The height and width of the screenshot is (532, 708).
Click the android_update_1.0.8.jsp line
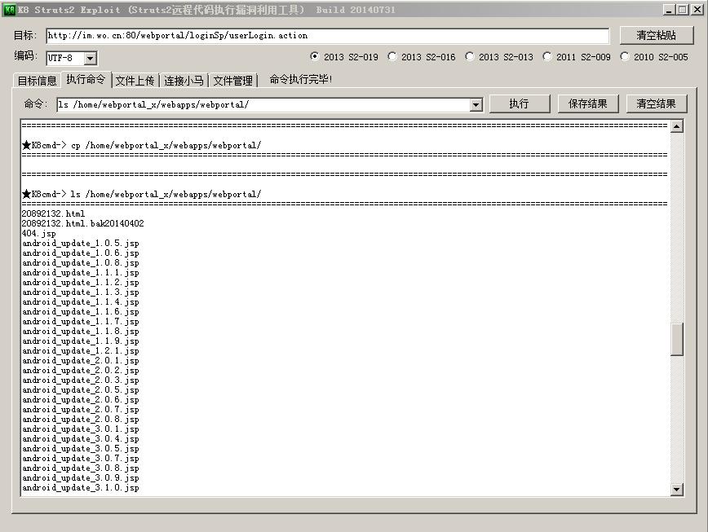[x=81, y=263]
